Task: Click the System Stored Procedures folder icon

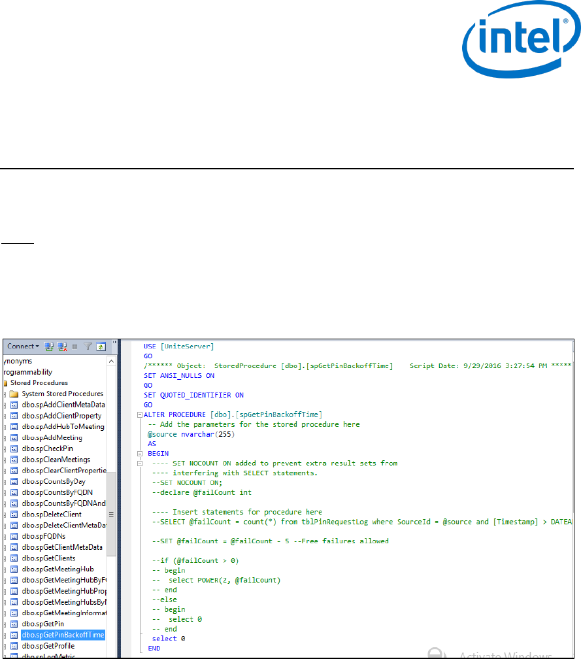Action: click(14, 394)
